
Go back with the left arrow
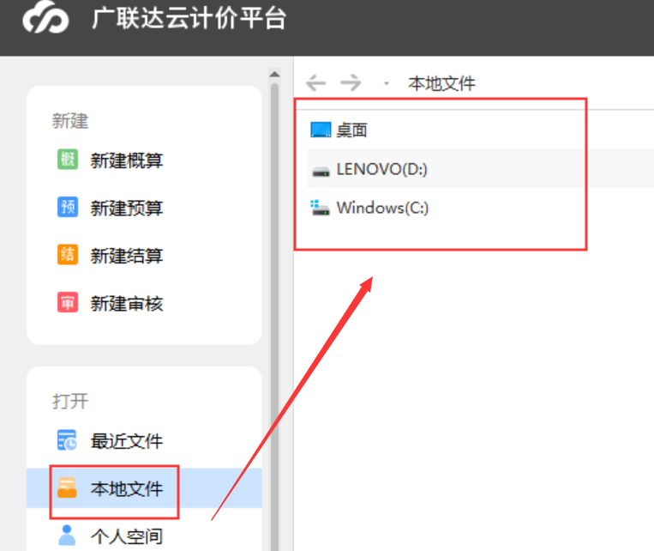click(315, 82)
